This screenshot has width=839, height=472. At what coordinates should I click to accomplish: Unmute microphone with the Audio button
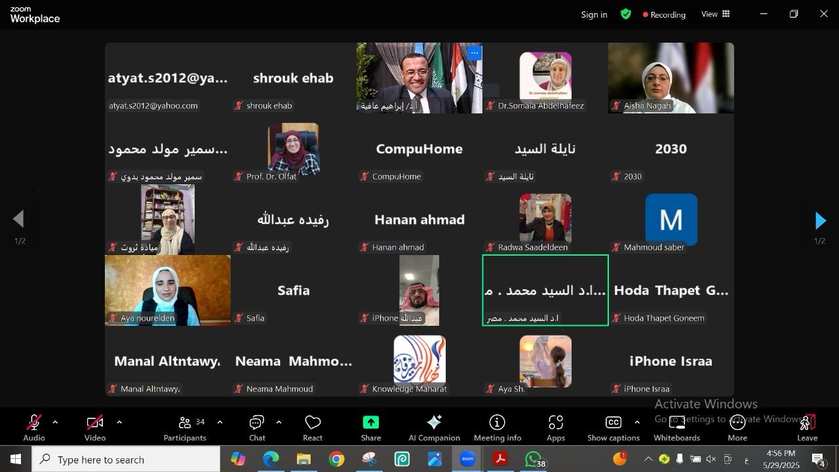click(x=34, y=427)
